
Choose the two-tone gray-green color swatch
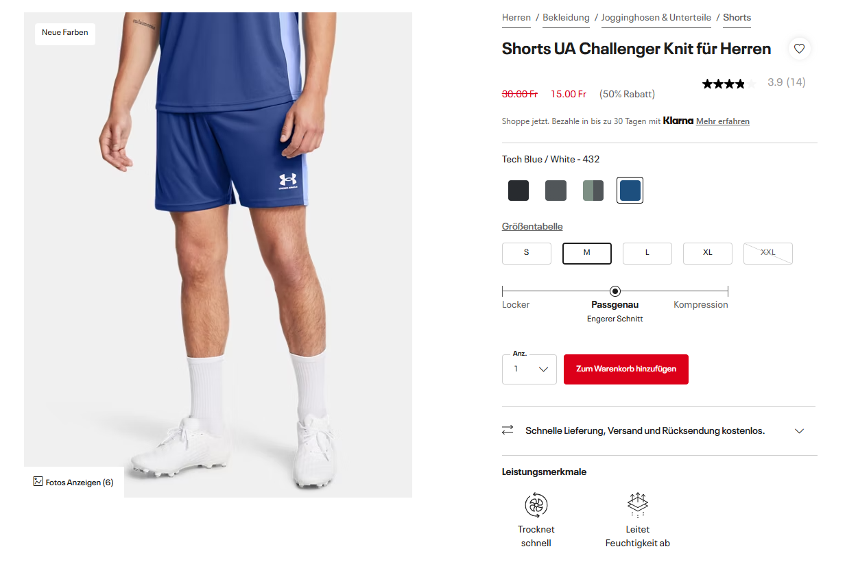coord(593,191)
